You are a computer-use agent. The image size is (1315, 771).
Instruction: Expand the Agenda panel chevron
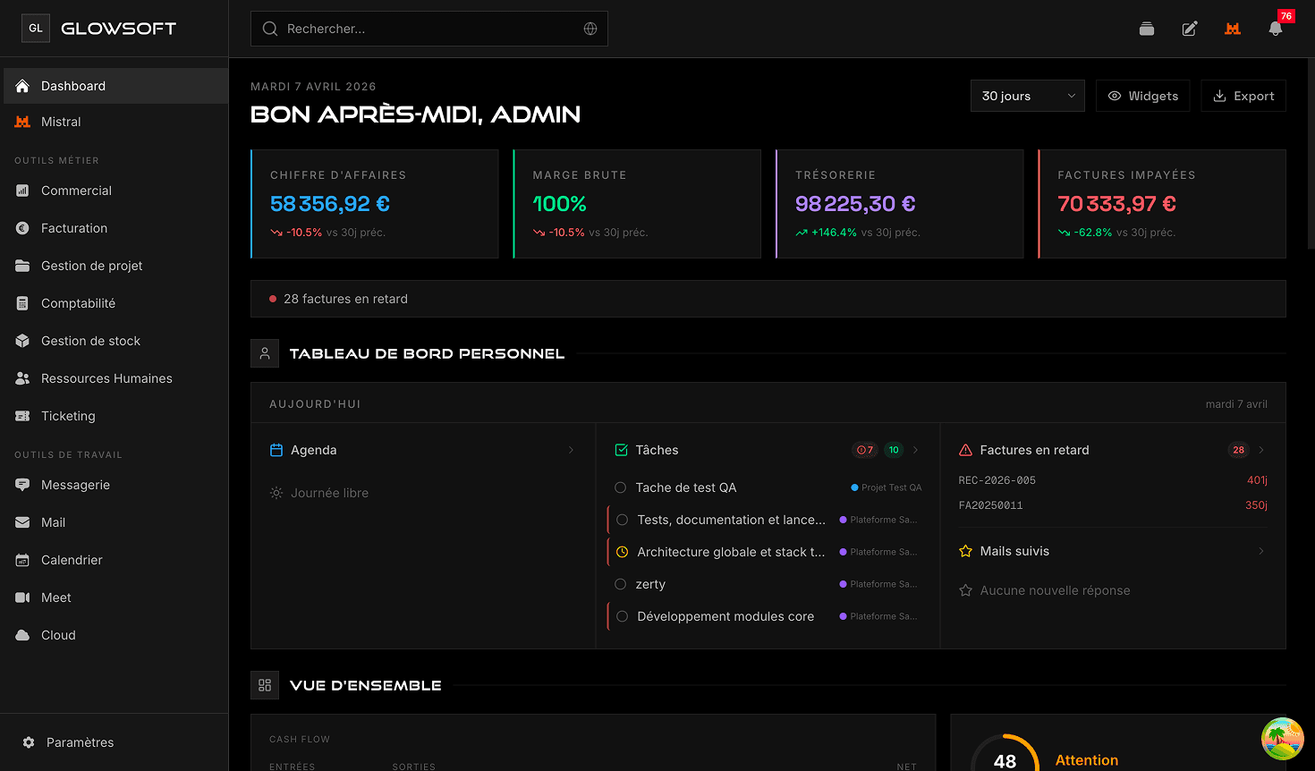(571, 450)
